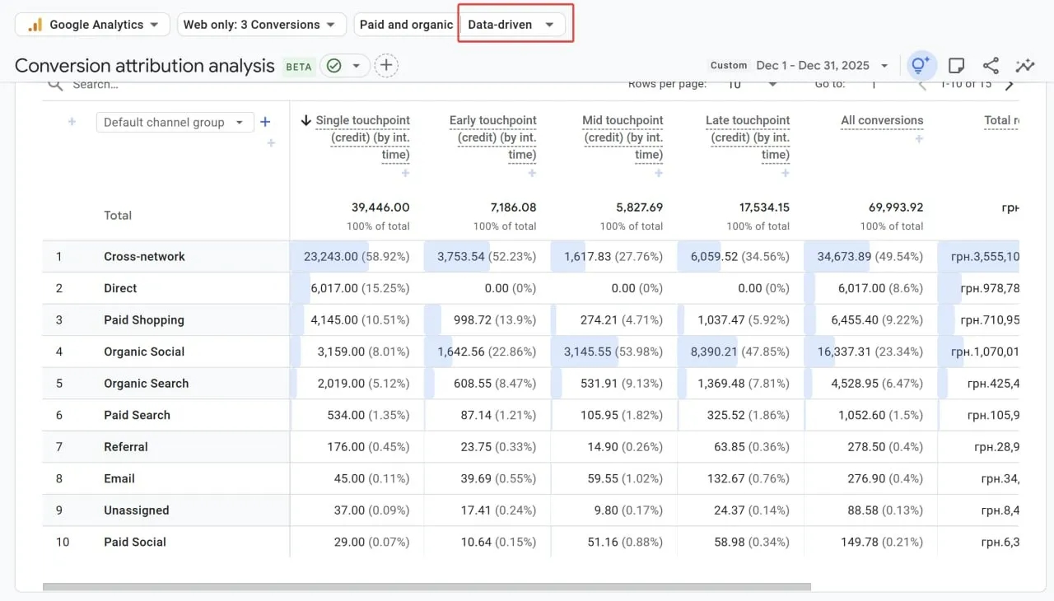Click the Google Analytics logo icon

[x=35, y=25]
